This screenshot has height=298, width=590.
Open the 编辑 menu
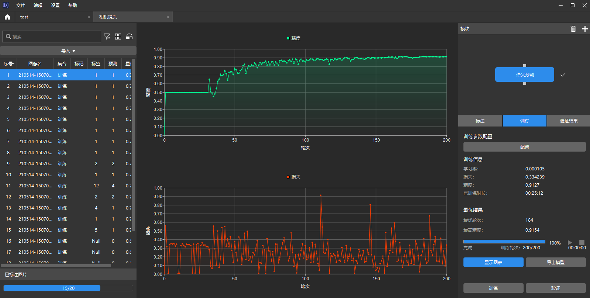tap(38, 6)
